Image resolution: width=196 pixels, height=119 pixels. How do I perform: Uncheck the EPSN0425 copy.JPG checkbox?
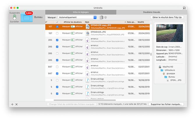(57, 27)
